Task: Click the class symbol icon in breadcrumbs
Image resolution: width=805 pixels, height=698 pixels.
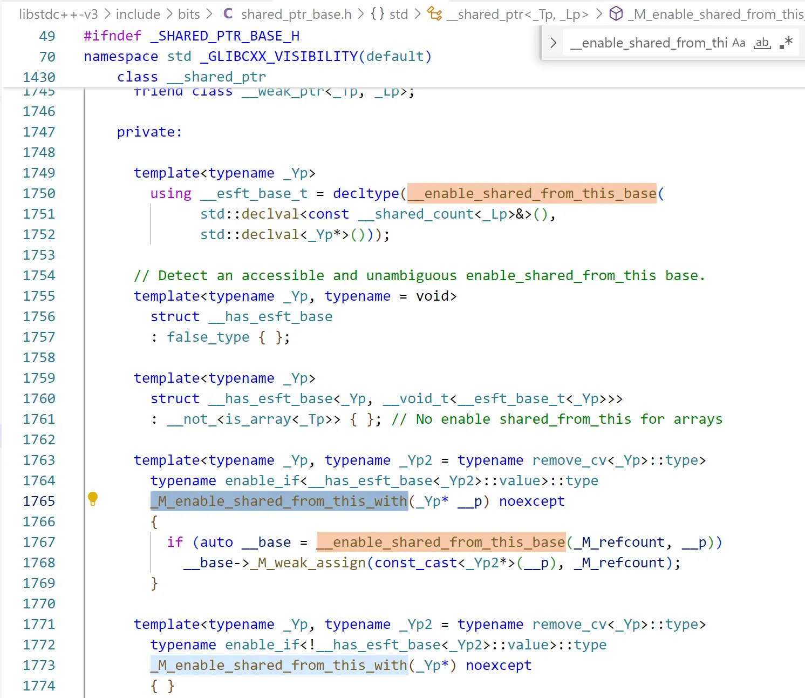Action: [434, 14]
